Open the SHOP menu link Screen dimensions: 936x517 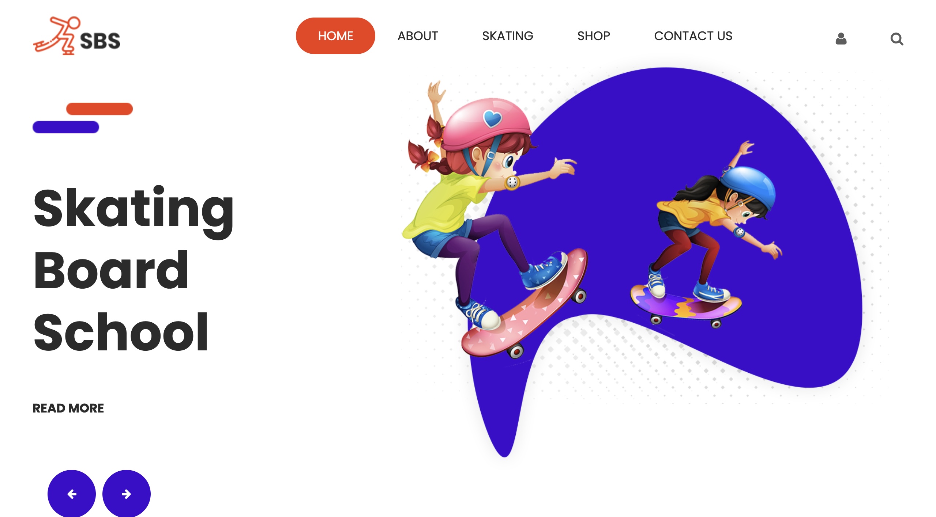pyautogui.click(x=594, y=36)
